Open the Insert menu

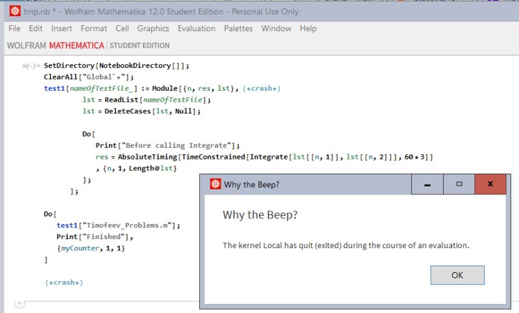click(62, 29)
